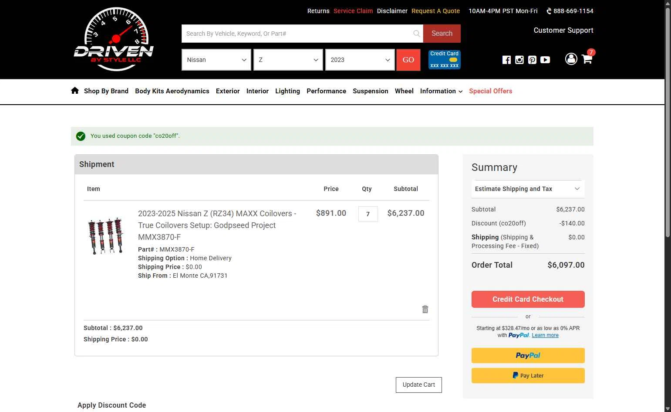Go to the Home icon

point(75,91)
